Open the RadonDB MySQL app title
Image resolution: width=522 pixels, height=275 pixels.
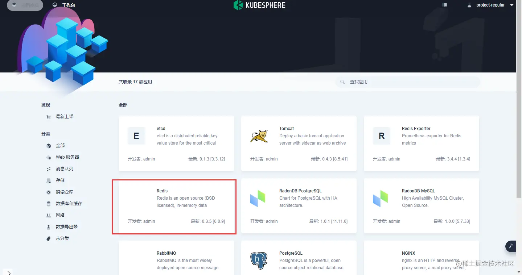coord(418,191)
